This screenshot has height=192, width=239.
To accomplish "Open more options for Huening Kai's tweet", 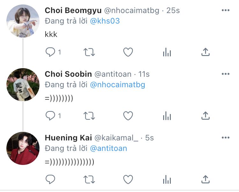I will (226, 138).
